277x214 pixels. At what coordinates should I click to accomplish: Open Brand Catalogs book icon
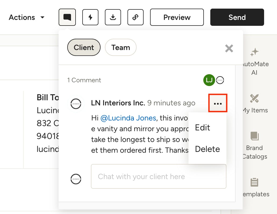click(x=254, y=136)
